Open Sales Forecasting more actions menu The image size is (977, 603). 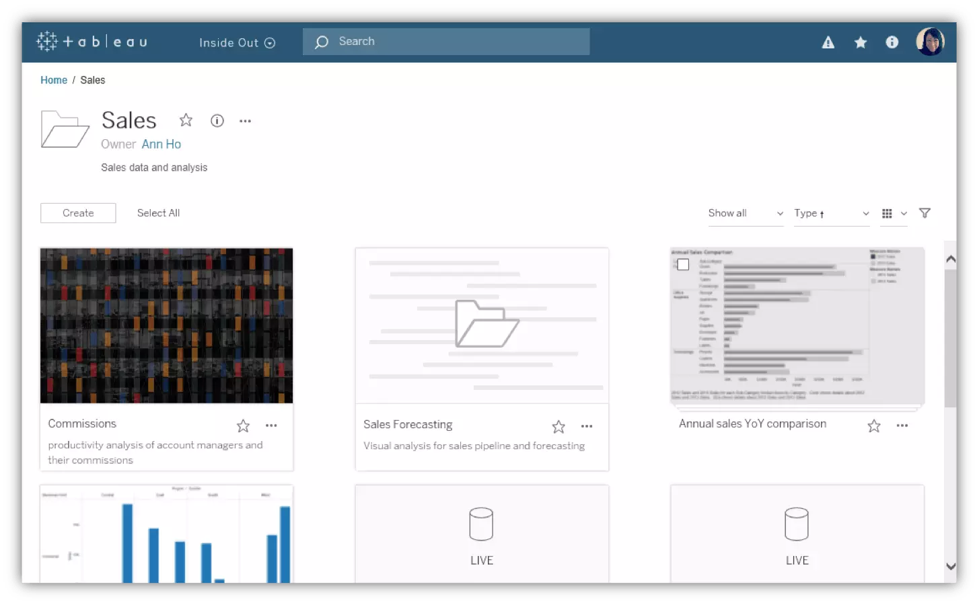(x=587, y=426)
